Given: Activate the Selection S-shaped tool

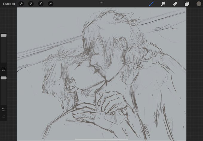Looking at the screenshot, I should click(x=41, y=4).
